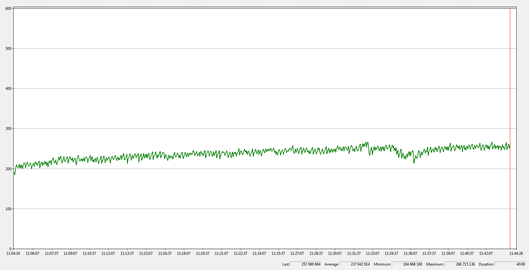Viewport: 529px width, 270px height.
Task: Click the 11:06:07 time axis label
Action: tap(32, 253)
